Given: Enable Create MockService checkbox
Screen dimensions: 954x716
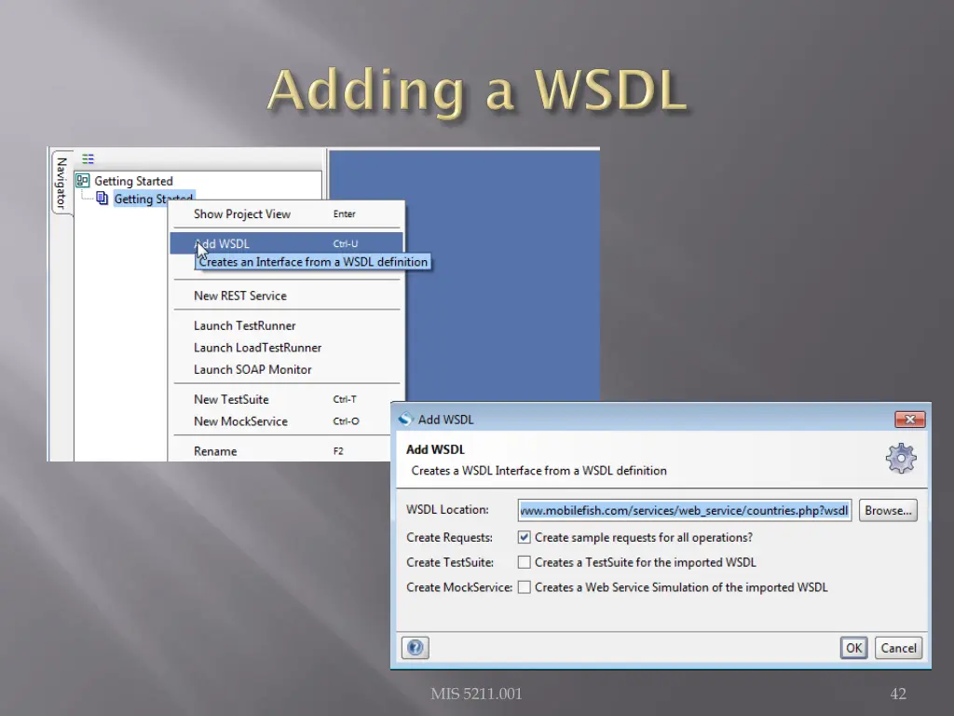Looking at the screenshot, I should coord(525,587).
